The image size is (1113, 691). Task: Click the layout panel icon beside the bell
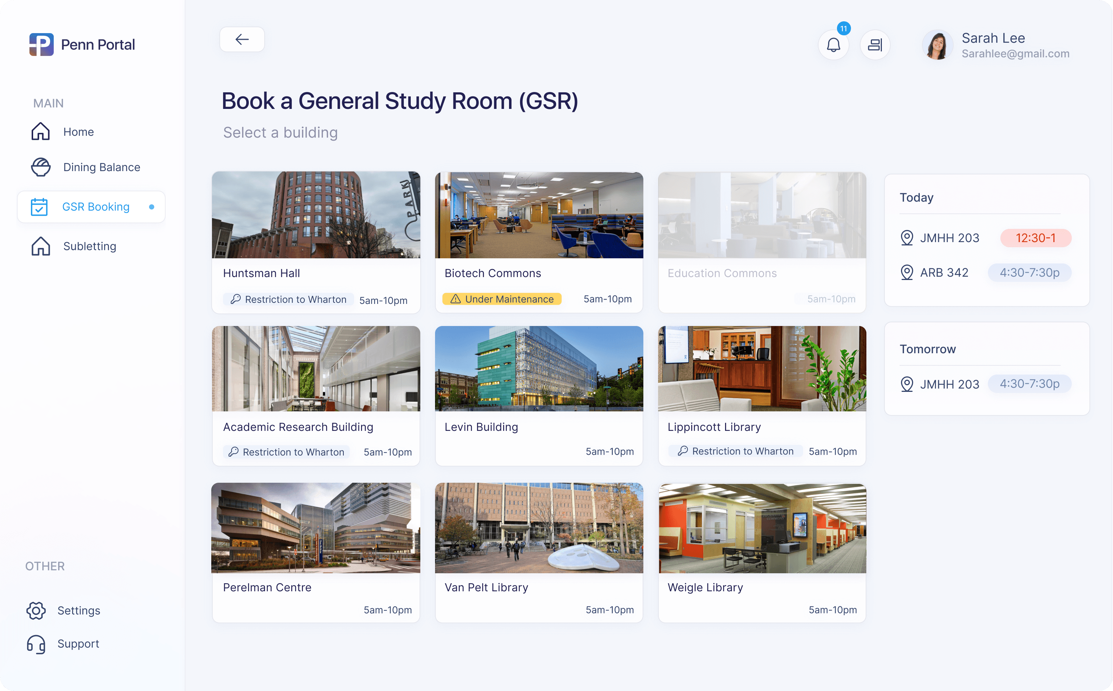click(875, 45)
